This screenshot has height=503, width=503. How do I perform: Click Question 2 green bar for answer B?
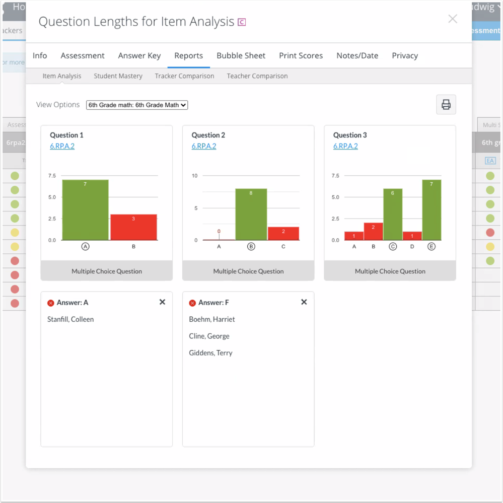point(251,214)
